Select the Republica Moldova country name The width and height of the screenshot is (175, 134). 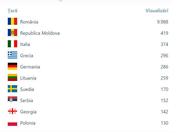(x=40, y=33)
